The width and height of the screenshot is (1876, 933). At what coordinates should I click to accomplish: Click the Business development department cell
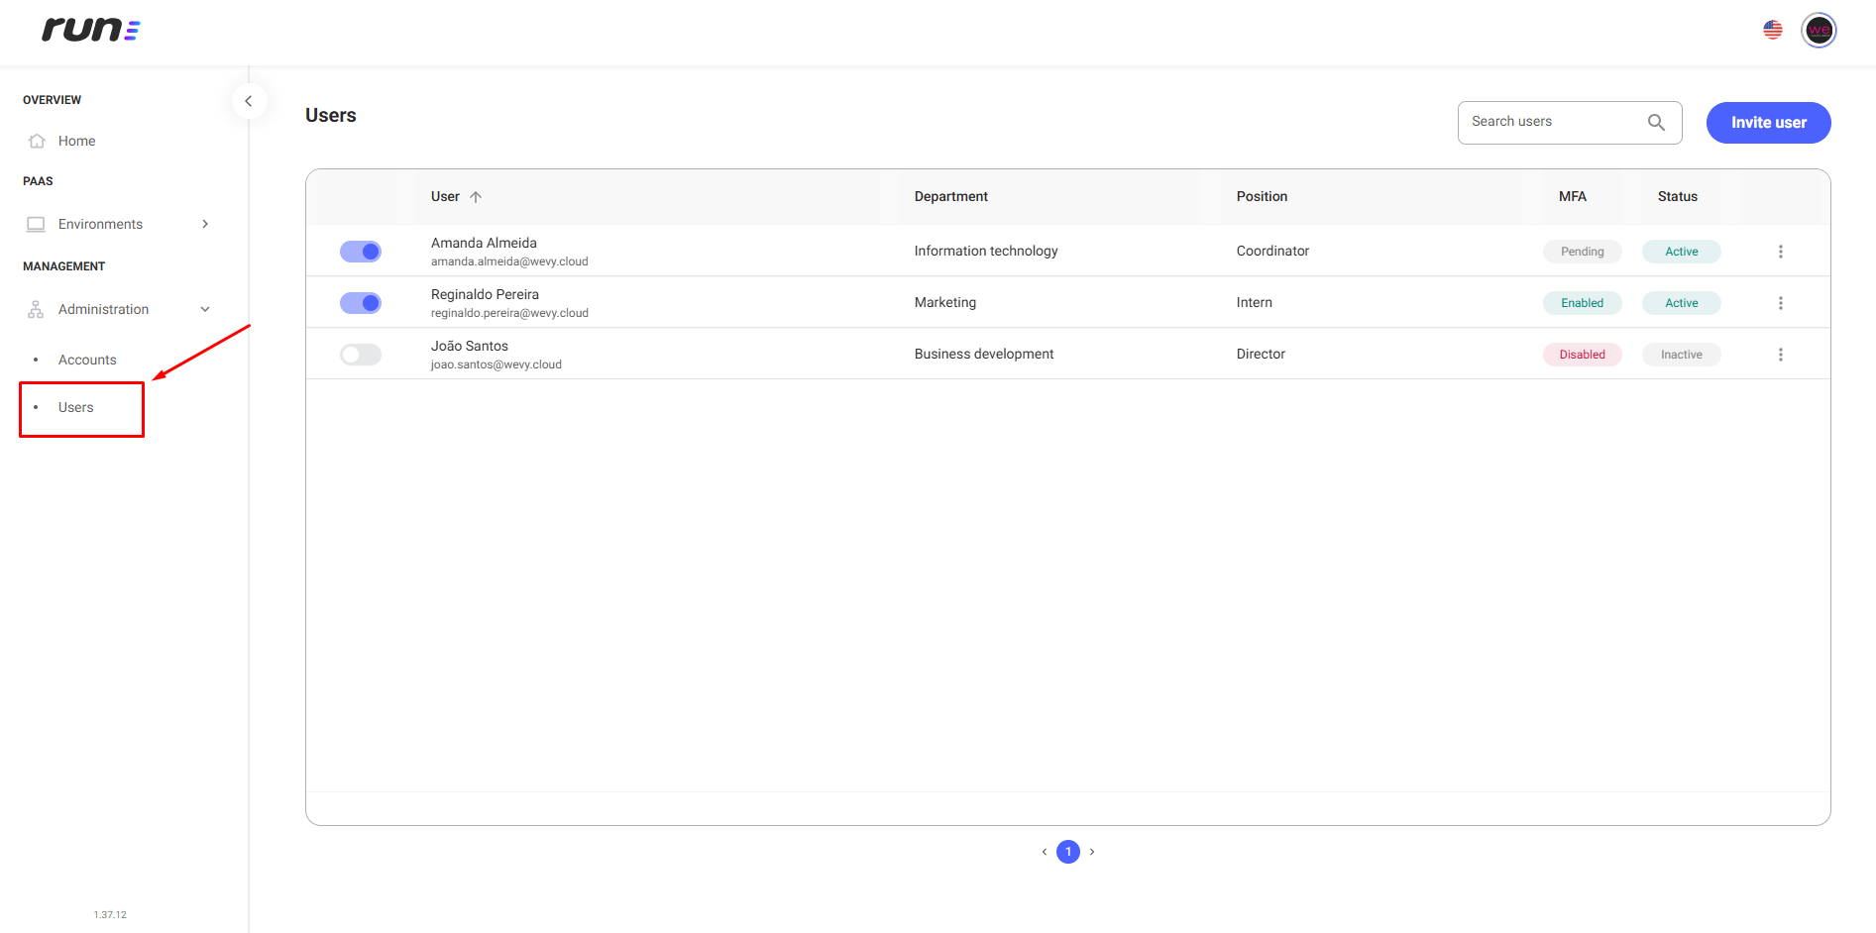984,355
